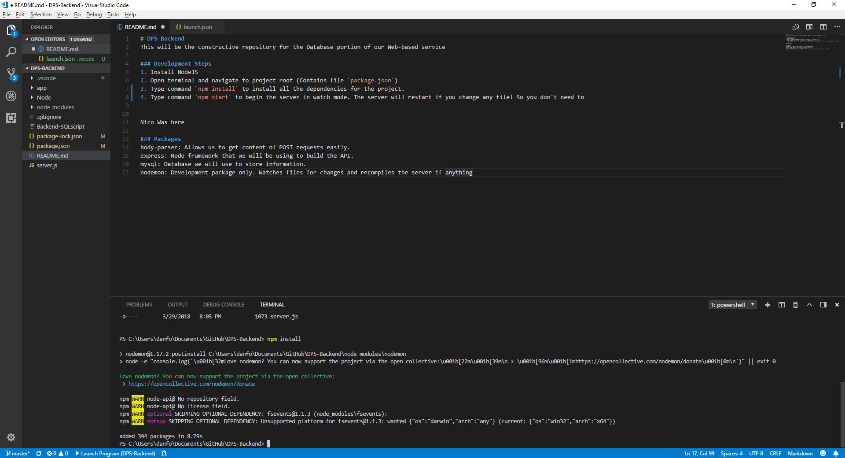
Task: Open the Manage gear settings icon
Action: [x=11, y=437]
